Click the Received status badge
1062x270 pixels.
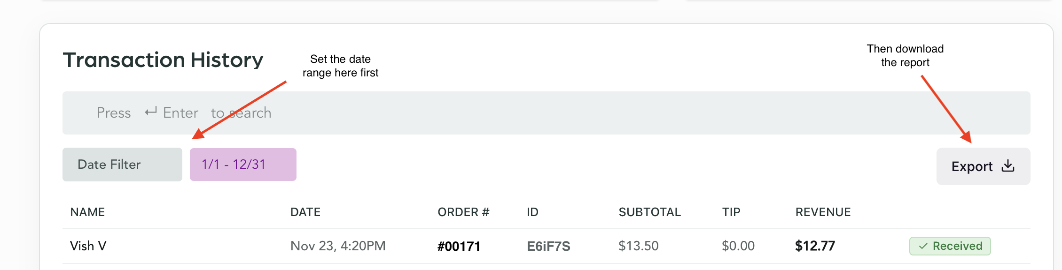[x=950, y=246]
